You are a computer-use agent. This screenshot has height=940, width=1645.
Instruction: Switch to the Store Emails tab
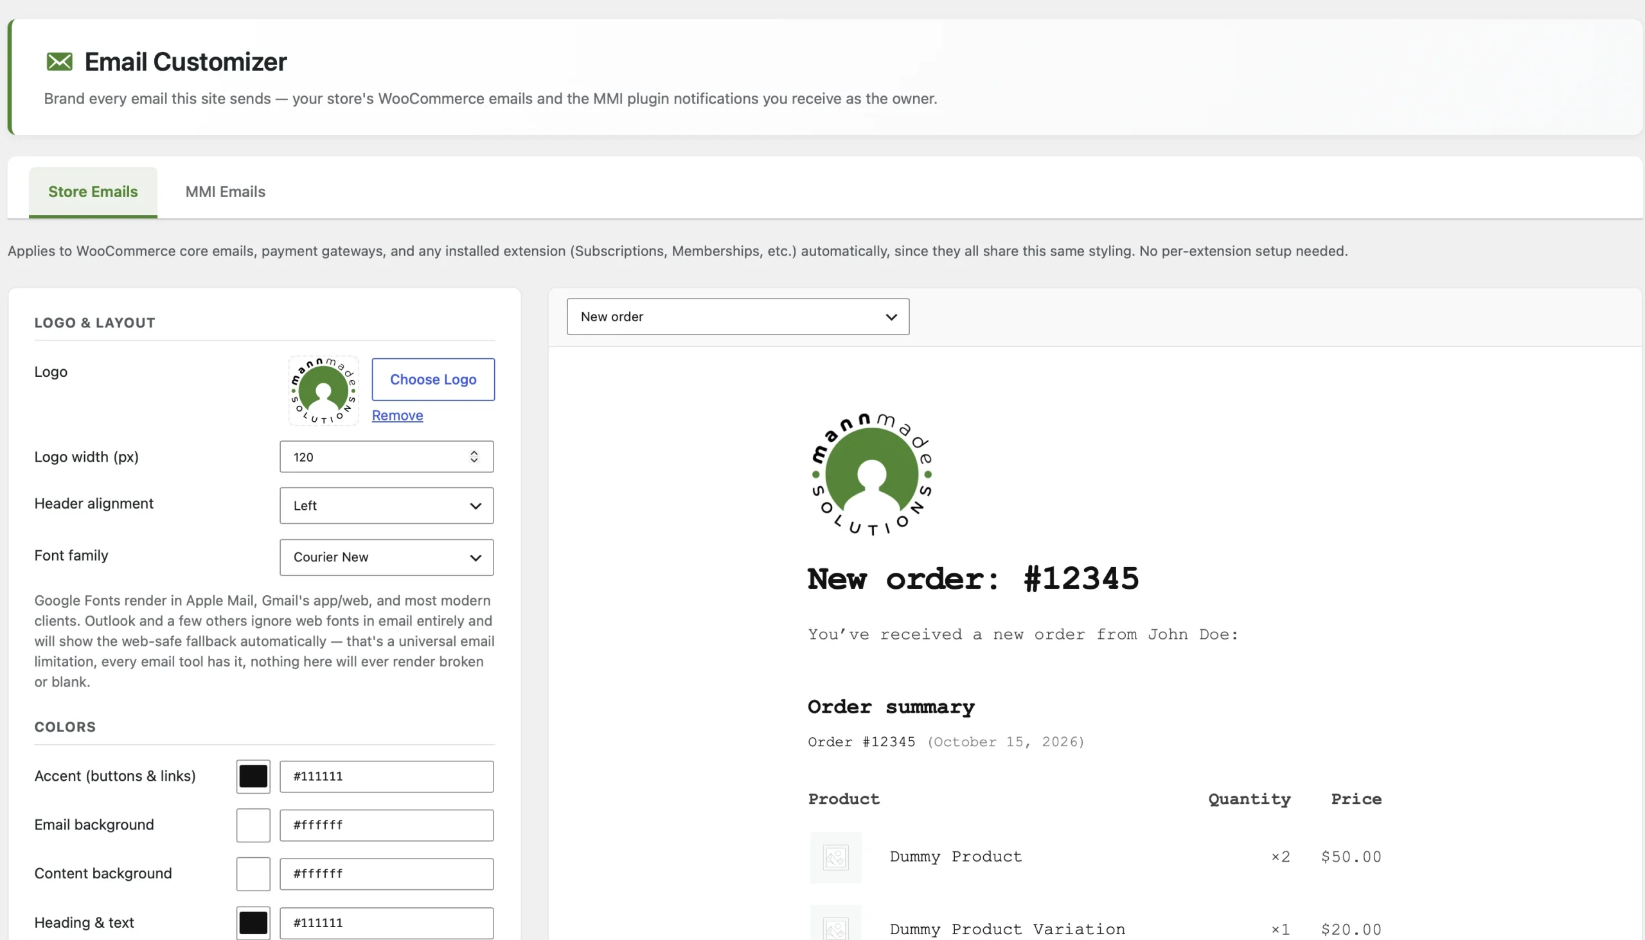click(x=93, y=192)
